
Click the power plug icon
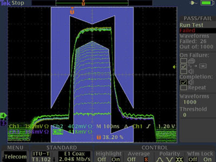[194, 3]
